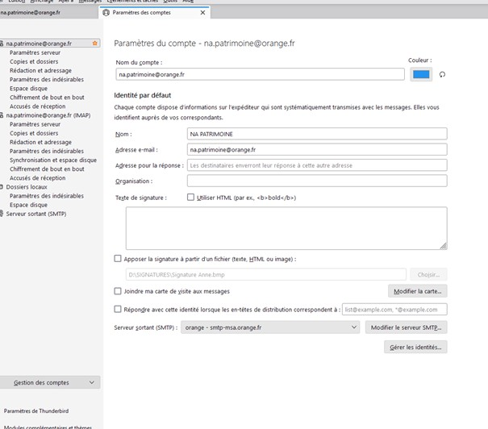Open Rédaction et adressage under the starred account
This screenshot has height=429, width=488.
[x=40, y=70]
